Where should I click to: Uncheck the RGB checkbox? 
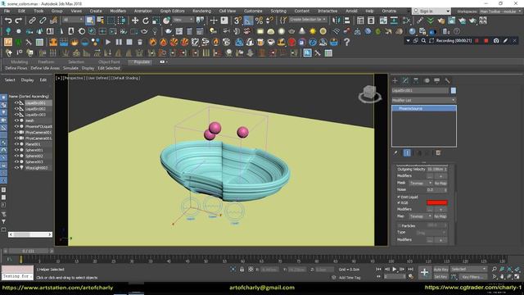point(399,202)
